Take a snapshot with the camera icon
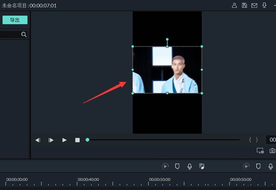Image resolution: width=276 pixels, height=190 pixels. 272,151
